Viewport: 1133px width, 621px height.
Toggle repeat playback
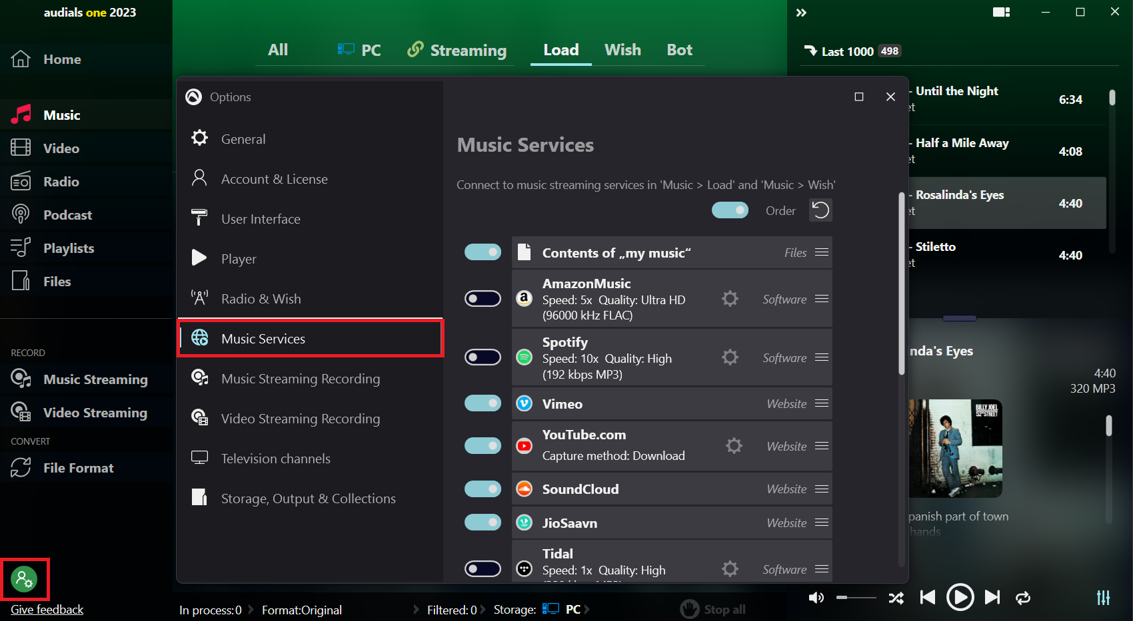tap(1023, 598)
